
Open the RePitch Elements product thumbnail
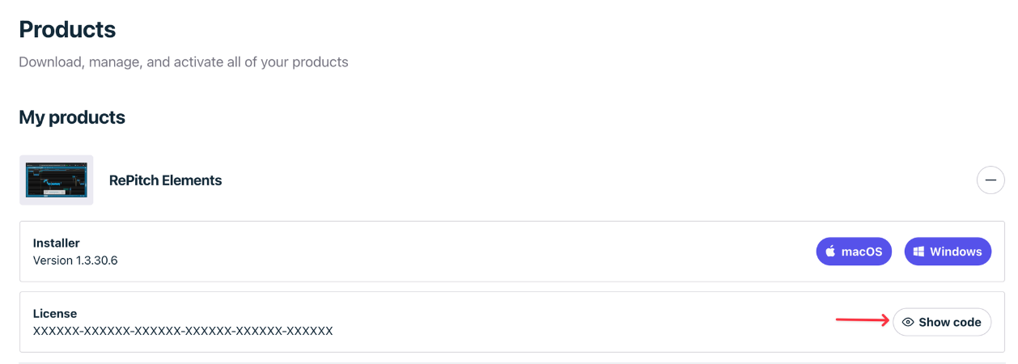(x=56, y=180)
